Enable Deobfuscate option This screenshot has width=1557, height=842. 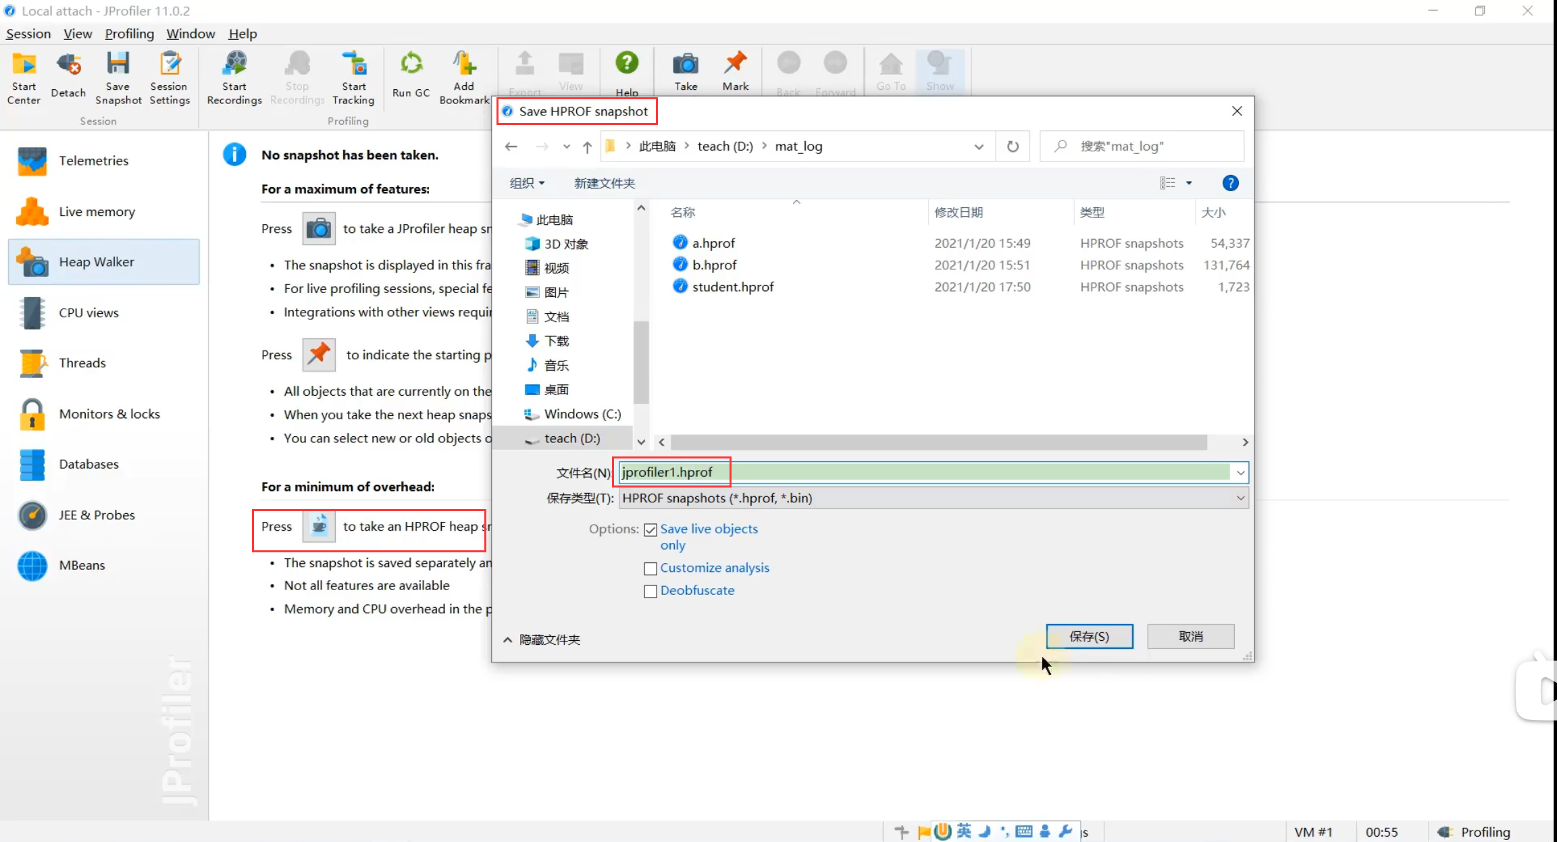[x=649, y=590]
